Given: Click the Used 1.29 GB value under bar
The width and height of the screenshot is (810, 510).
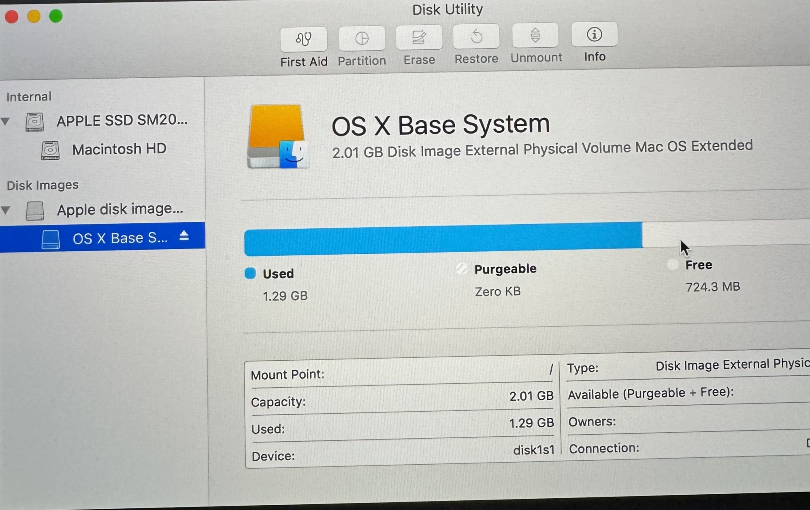Looking at the screenshot, I should coord(285,296).
